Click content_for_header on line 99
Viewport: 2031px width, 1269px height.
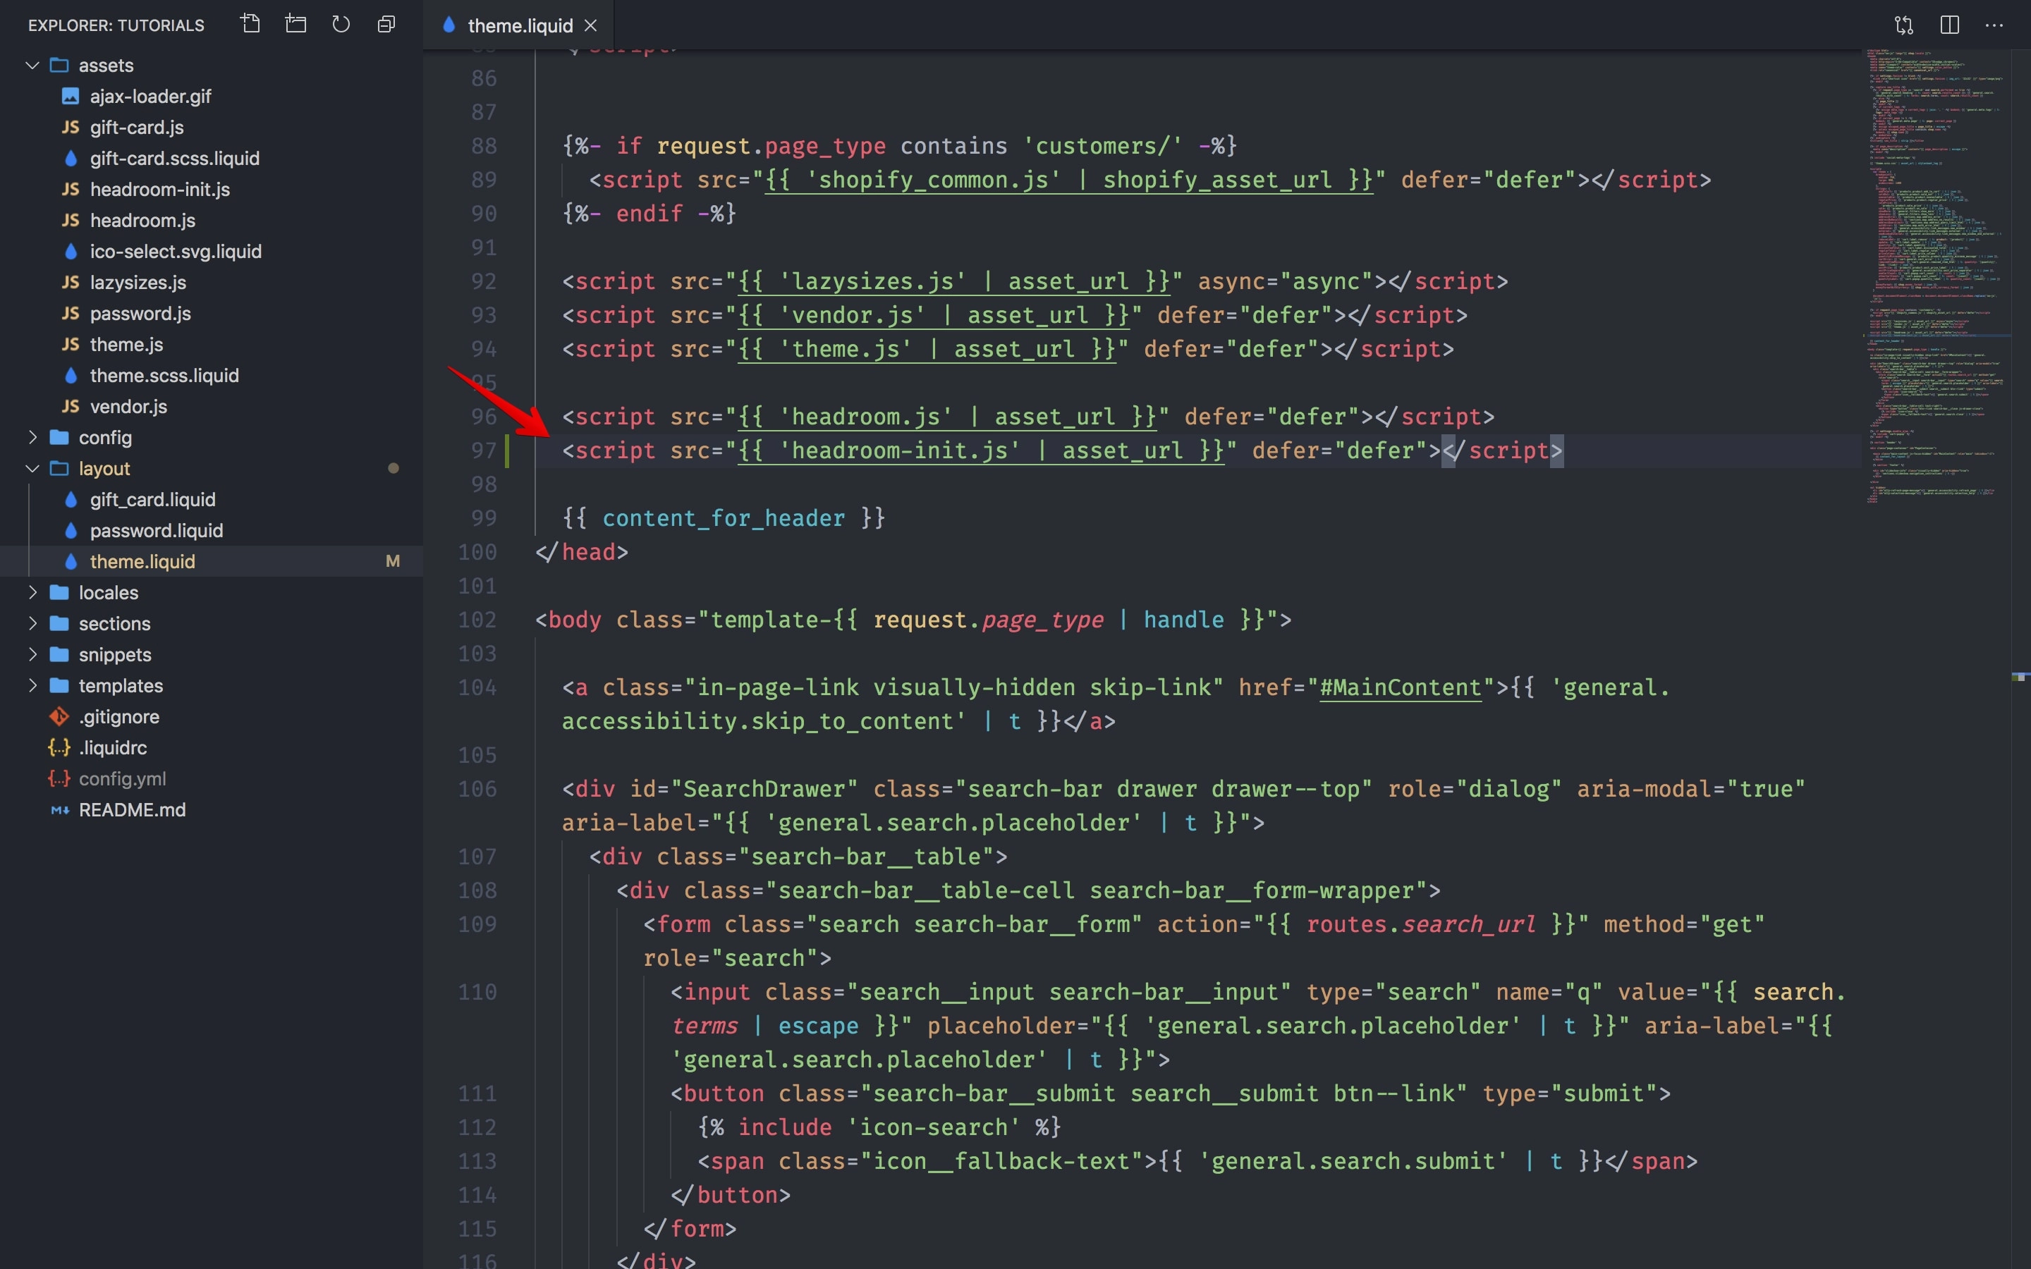724,518
